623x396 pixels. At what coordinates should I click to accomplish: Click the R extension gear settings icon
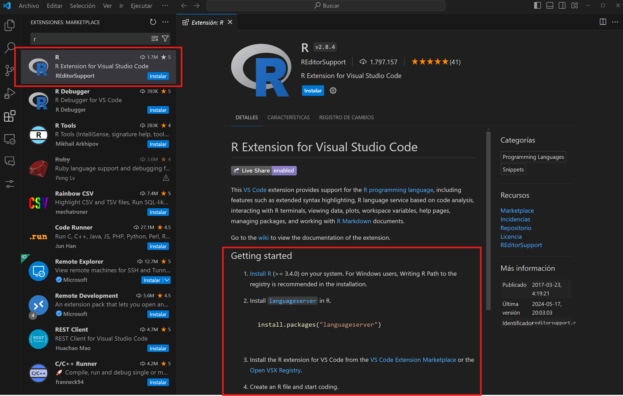coord(333,91)
